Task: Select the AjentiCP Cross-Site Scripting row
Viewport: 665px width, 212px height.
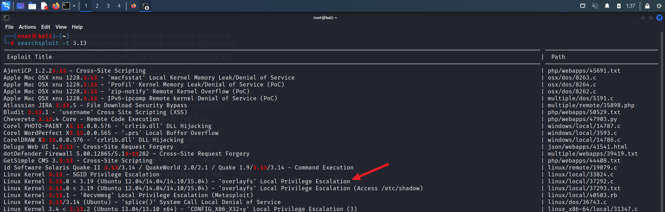Action: pyautogui.click(x=75, y=71)
